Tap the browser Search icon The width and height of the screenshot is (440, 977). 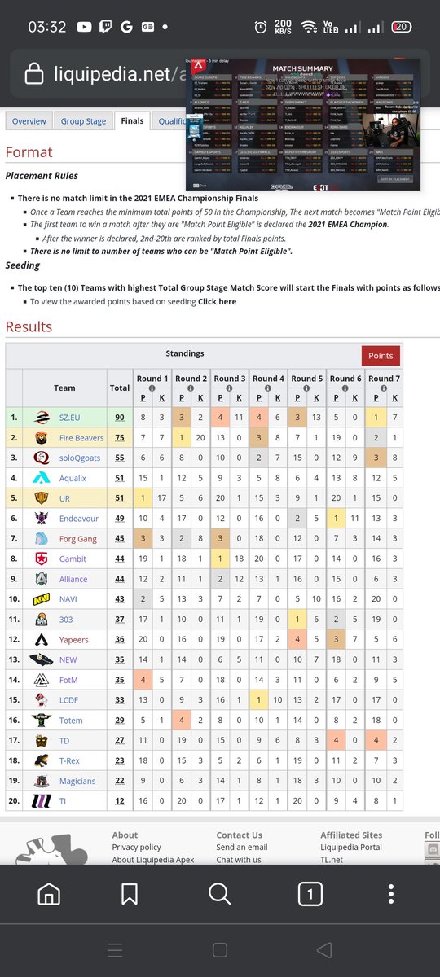coord(219,895)
